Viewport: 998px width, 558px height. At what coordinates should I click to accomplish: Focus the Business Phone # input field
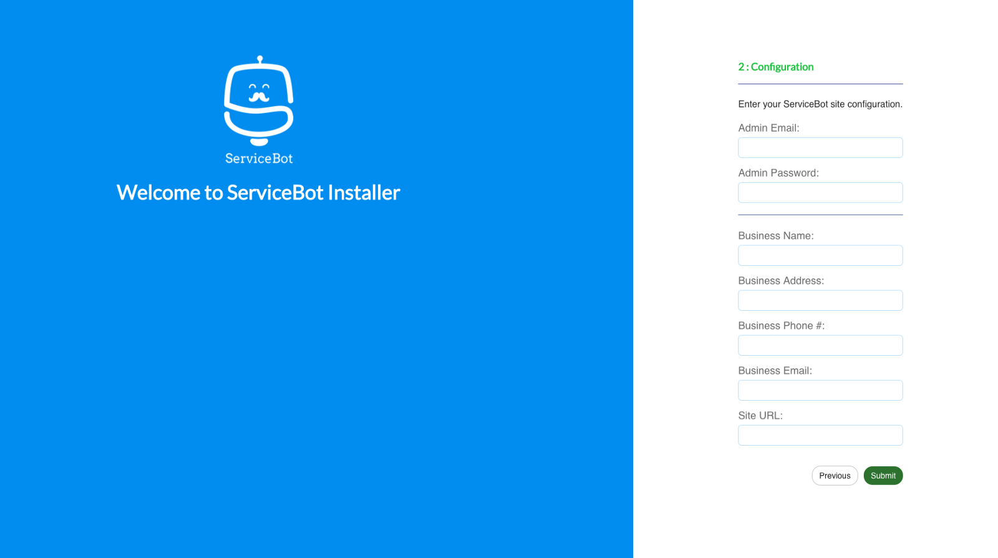coord(820,345)
